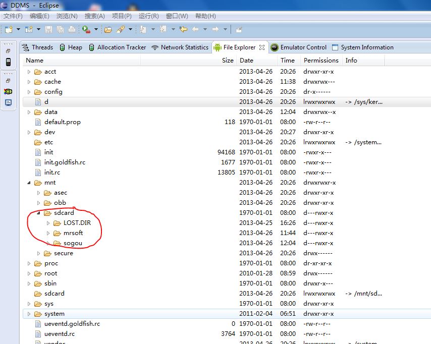Open the 项目(P) menu

pos(122,16)
